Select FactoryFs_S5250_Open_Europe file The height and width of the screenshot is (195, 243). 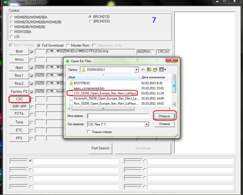click(x=104, y=98)
